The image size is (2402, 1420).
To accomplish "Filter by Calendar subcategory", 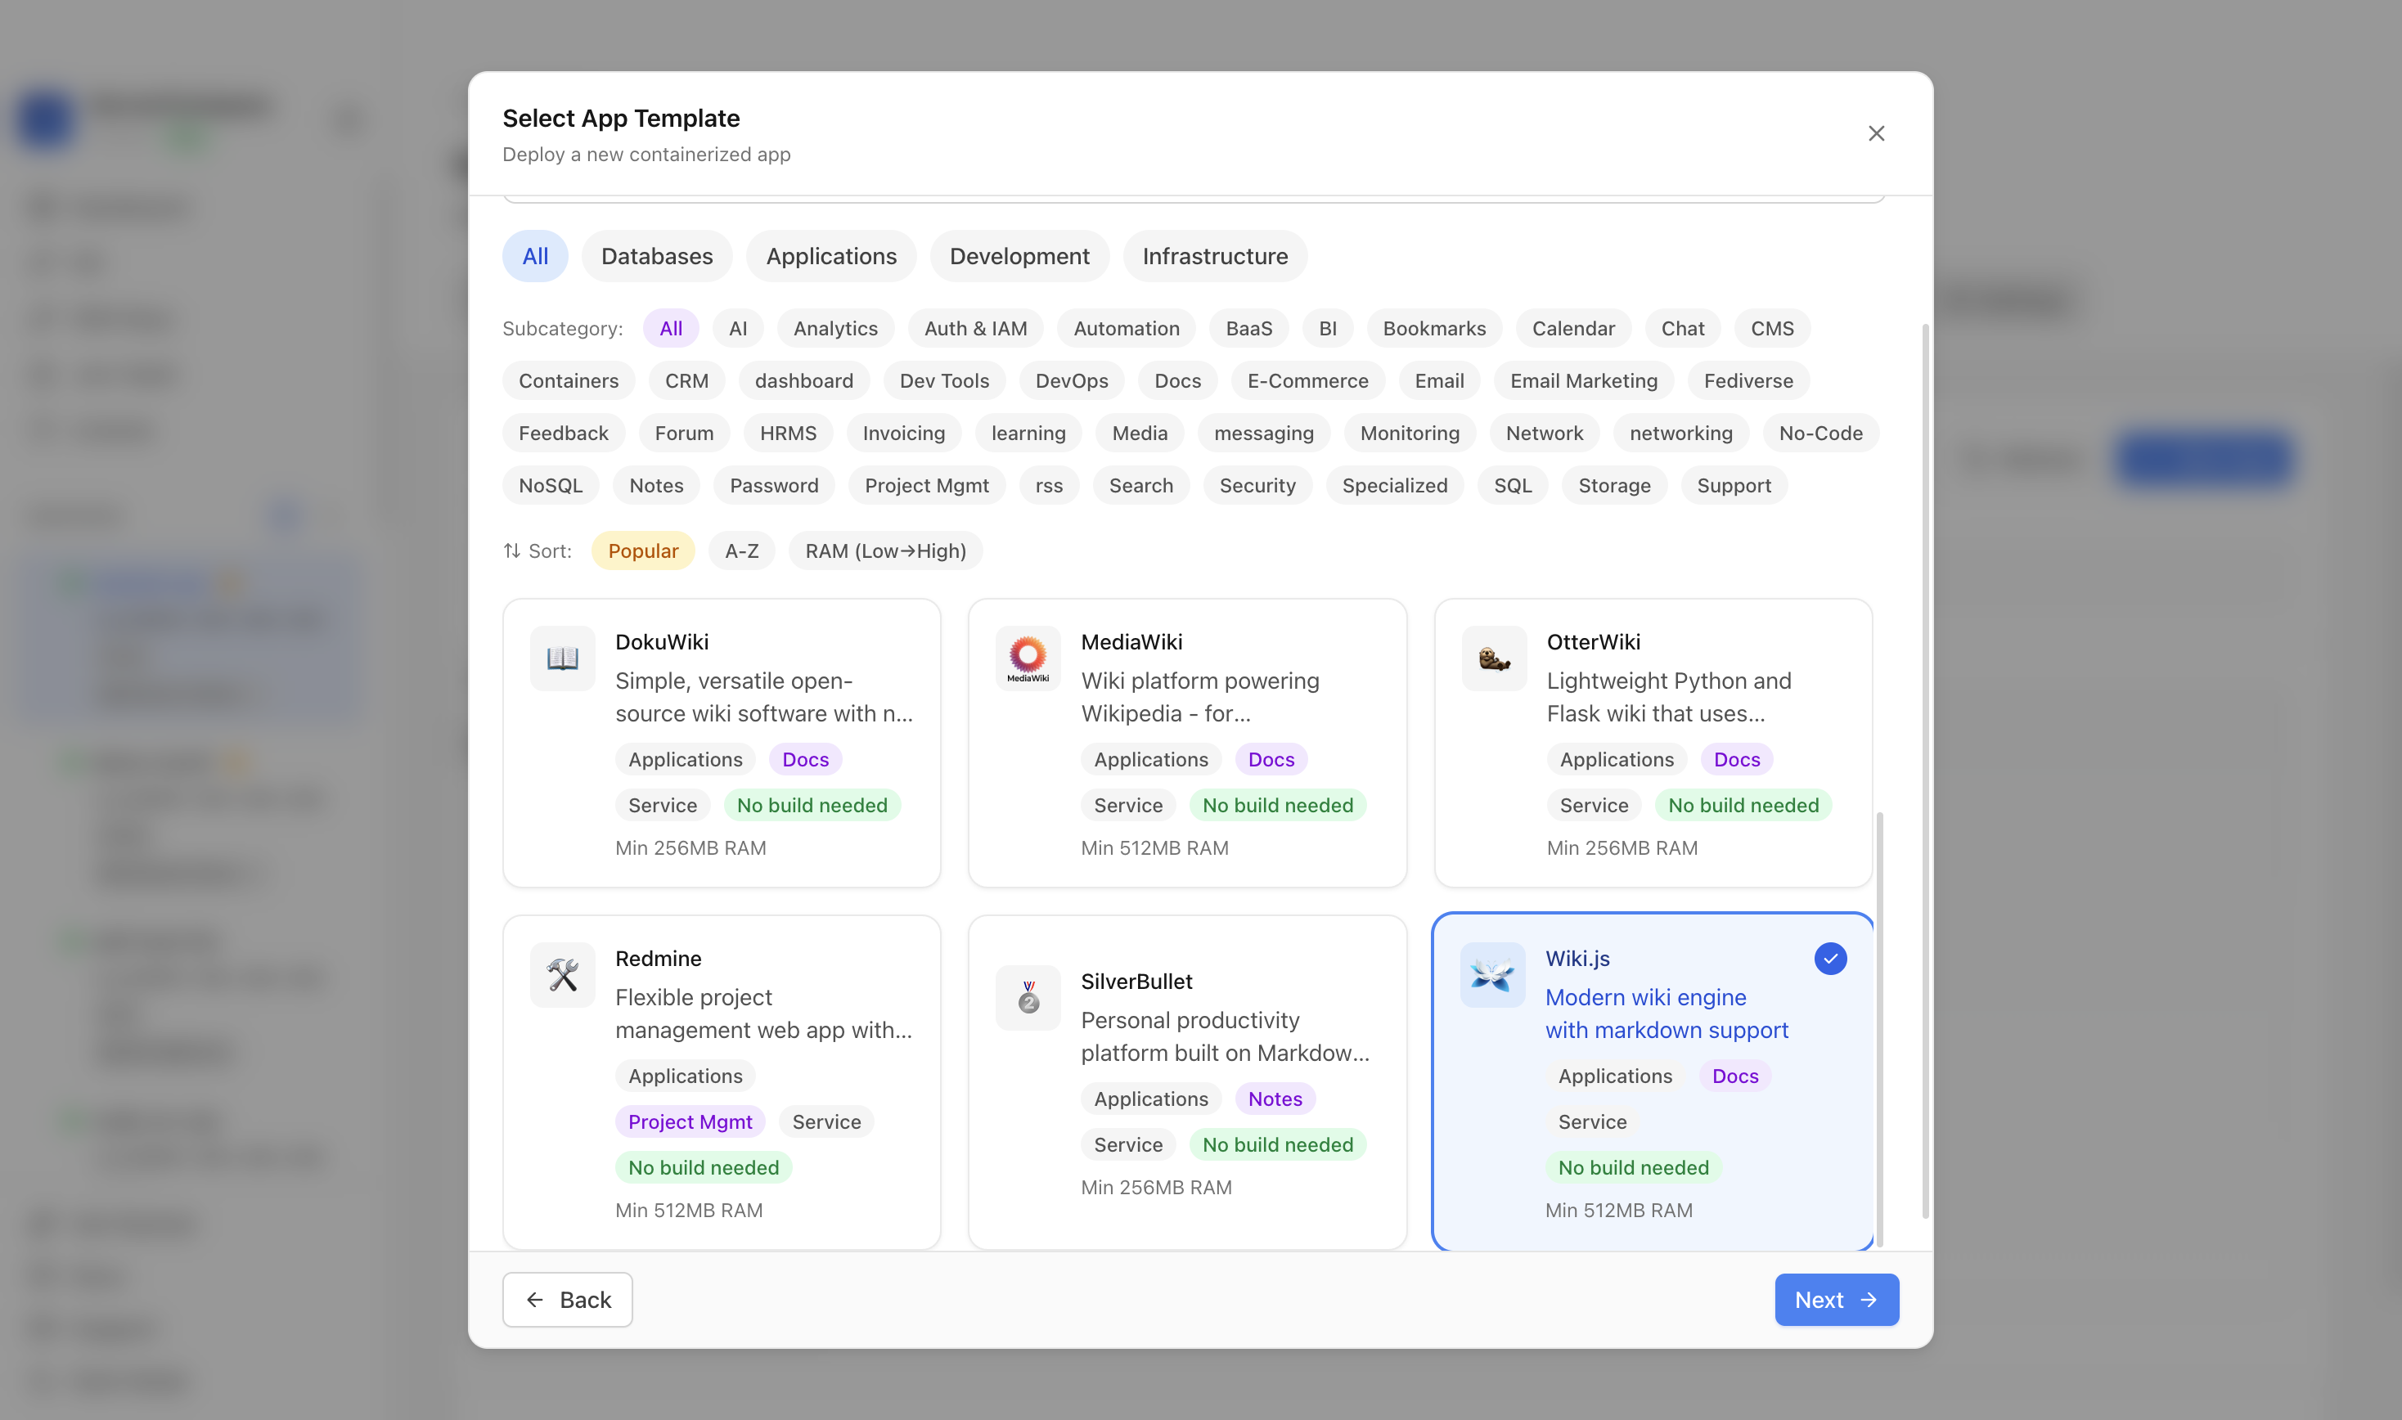I will tap(1573, 328).
